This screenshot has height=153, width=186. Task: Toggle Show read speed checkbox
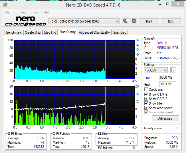tap(146, 108)
